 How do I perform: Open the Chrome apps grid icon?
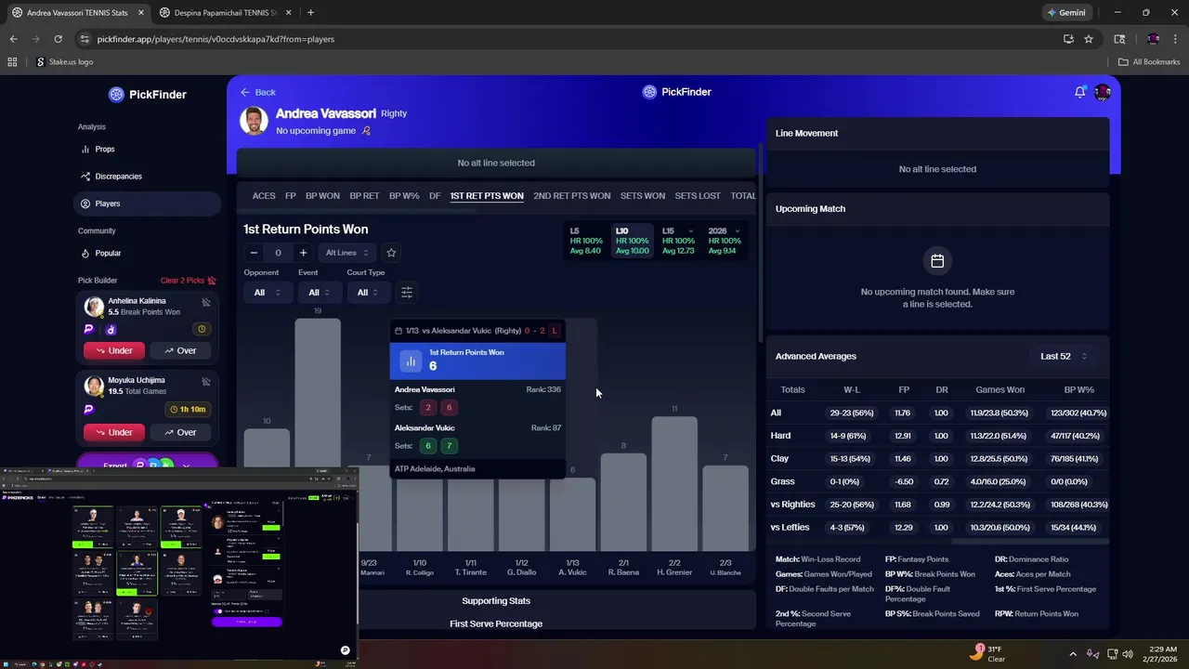tap(12, 62)
